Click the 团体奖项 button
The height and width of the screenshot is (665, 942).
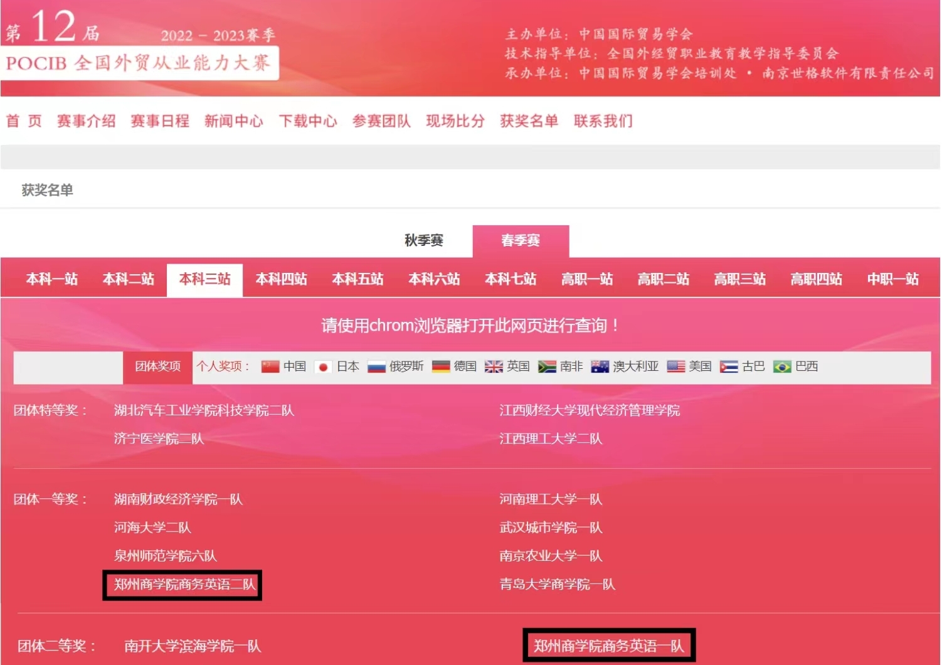click(158, 367)
